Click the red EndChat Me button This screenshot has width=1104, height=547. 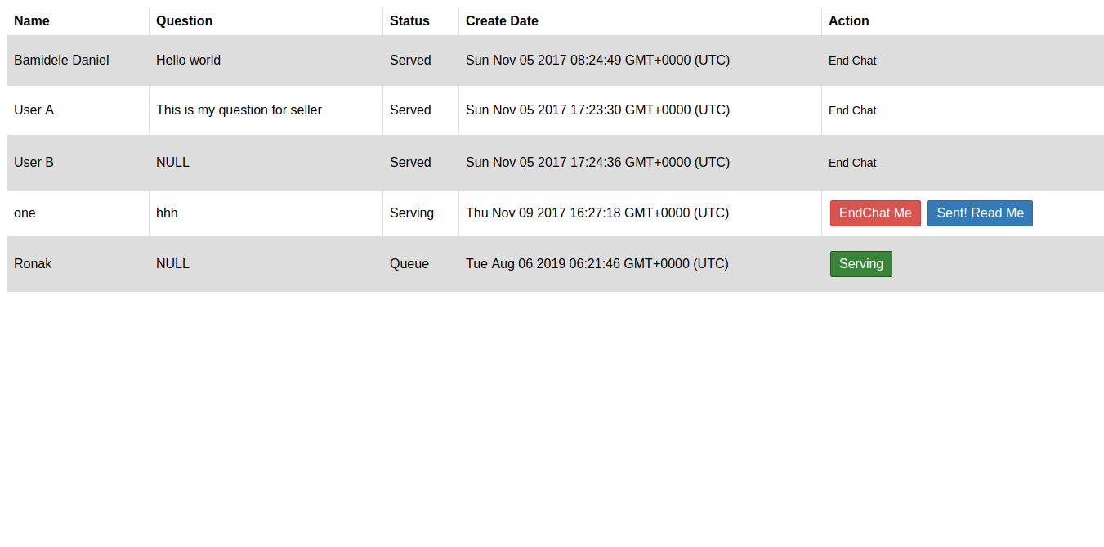pyautogui.click(x=875, y=213)
